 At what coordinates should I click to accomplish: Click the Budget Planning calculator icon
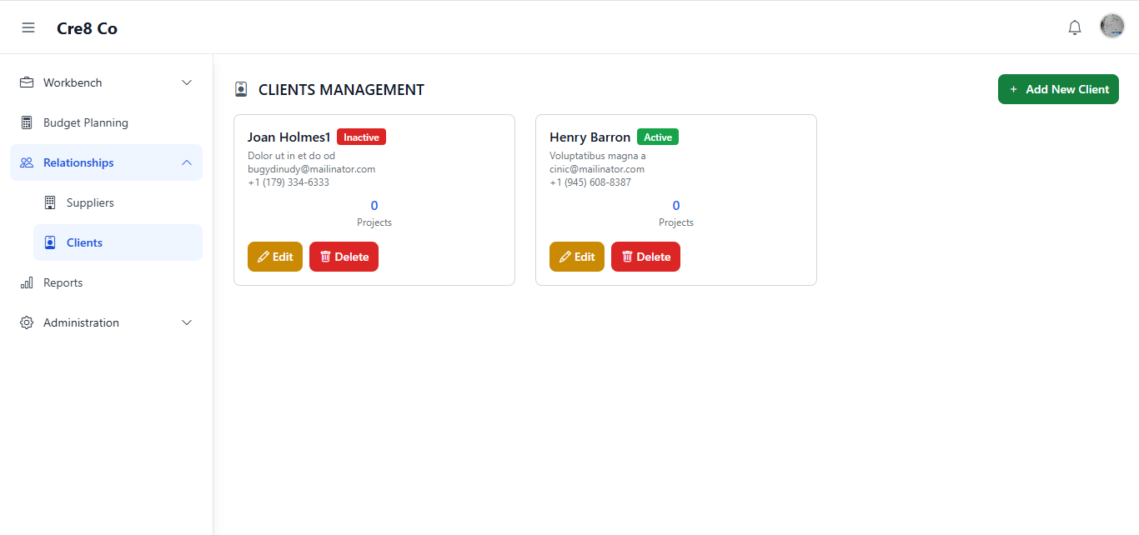(27, 122)
